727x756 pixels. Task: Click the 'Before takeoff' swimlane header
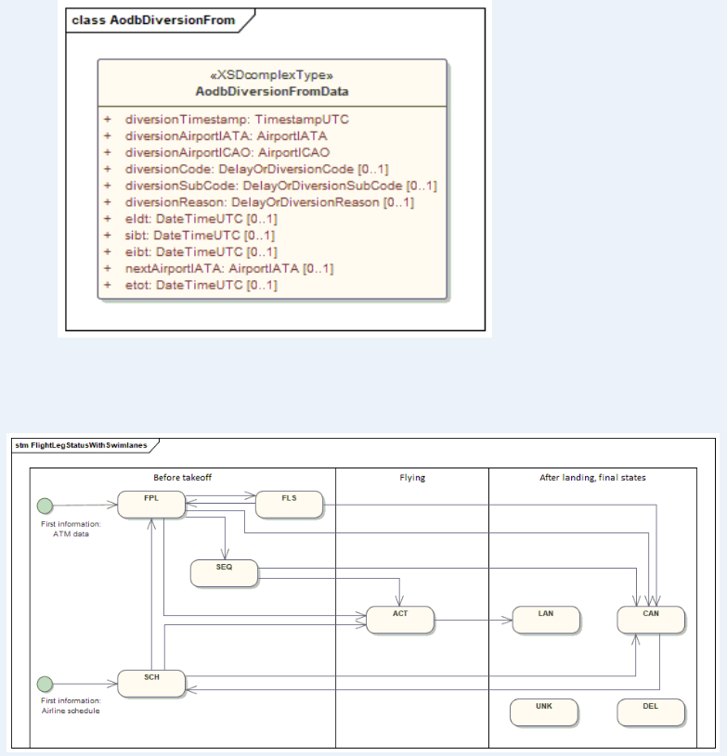(186, 478)
